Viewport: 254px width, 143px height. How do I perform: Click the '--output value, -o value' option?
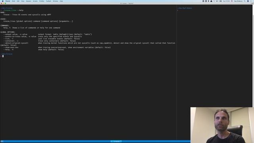point(15,35)
